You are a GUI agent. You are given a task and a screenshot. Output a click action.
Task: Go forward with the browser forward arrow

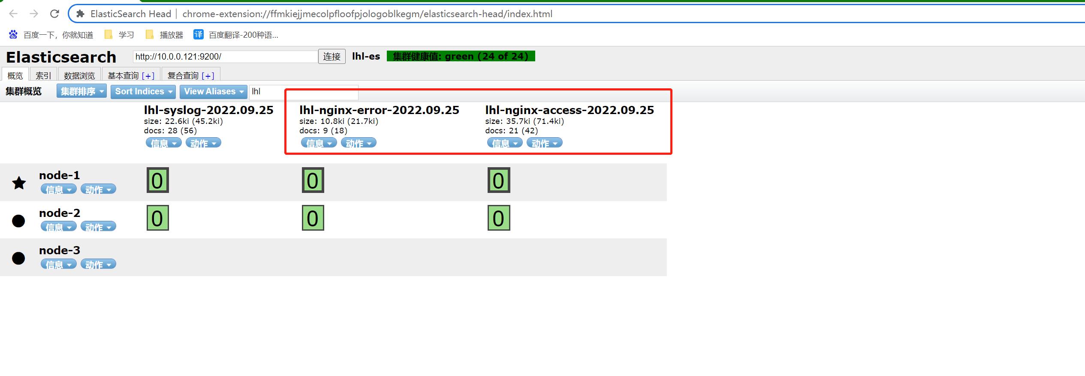(x=34, y=14)
